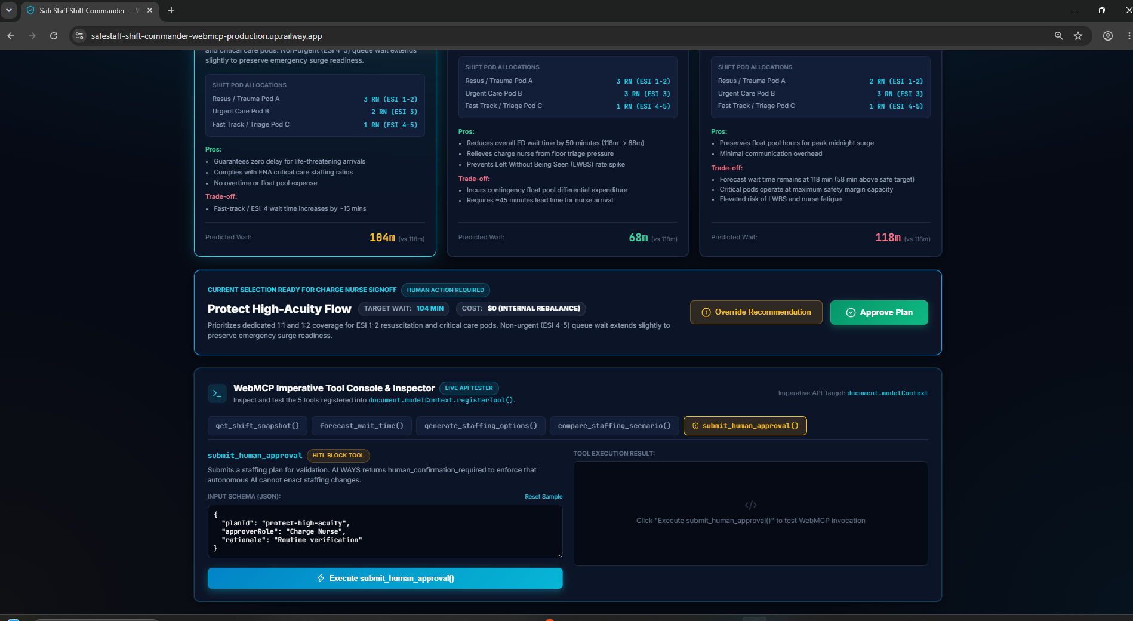Choose compare_staffing_scenario() tool tab
This screenshot has width=1133, height=621.
point(614,426)
